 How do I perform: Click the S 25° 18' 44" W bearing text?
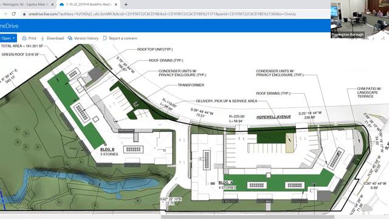(x=310, y=113)
